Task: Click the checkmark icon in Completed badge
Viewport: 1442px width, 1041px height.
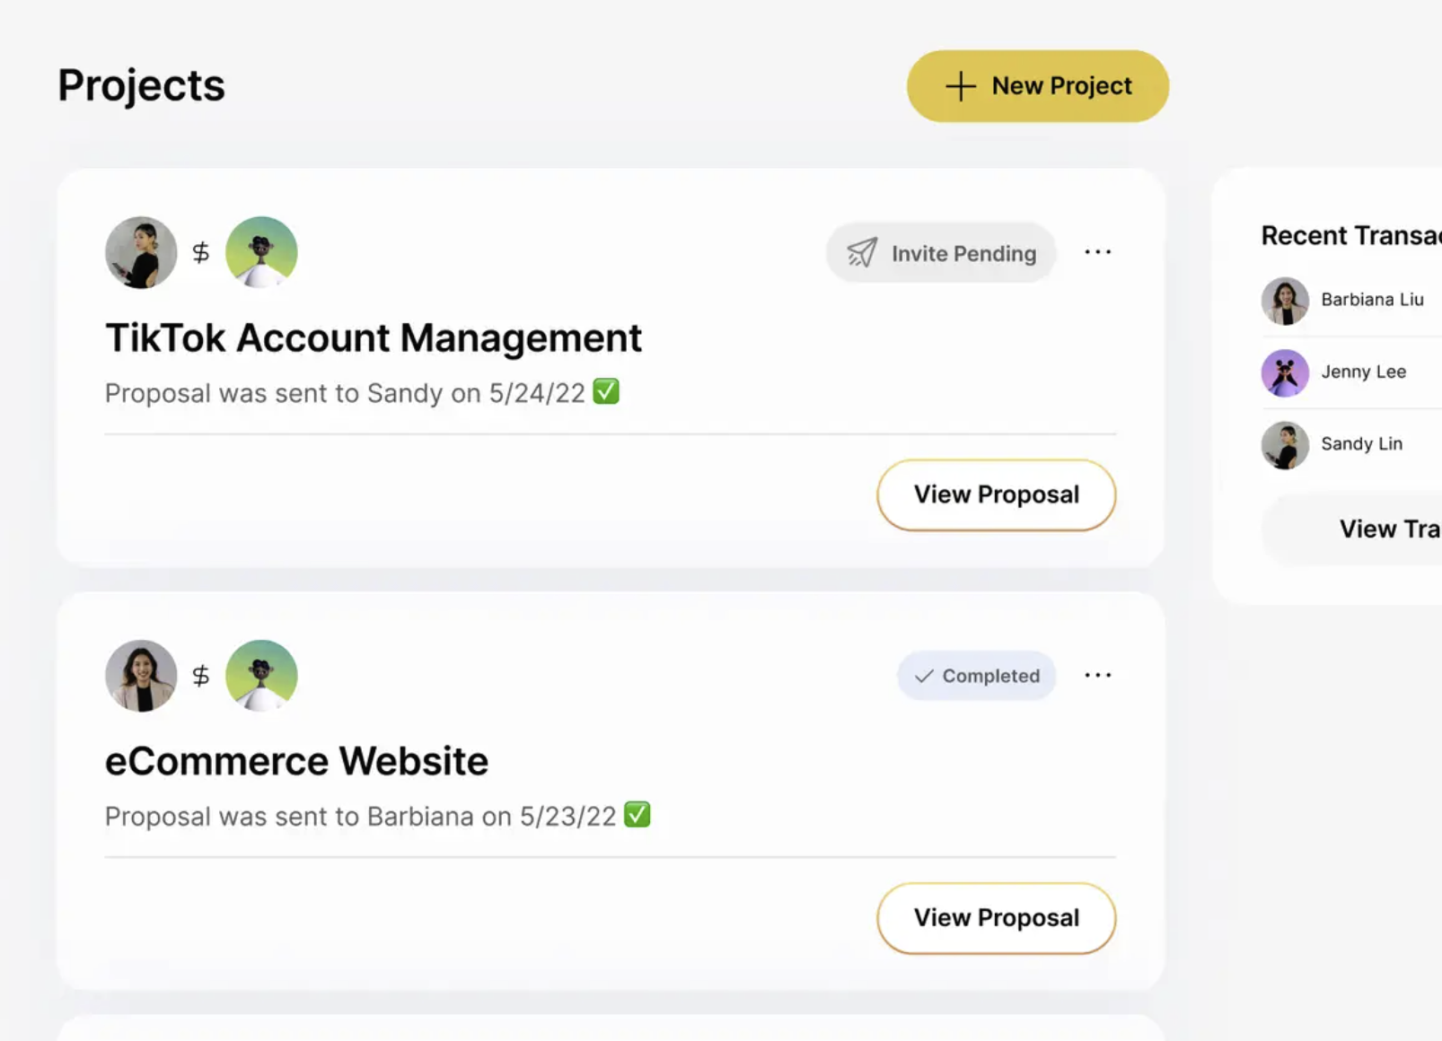Action: pos(924,676)
